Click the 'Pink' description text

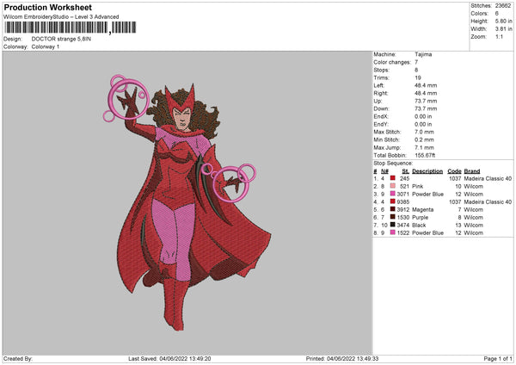click(x=418, y=187)
